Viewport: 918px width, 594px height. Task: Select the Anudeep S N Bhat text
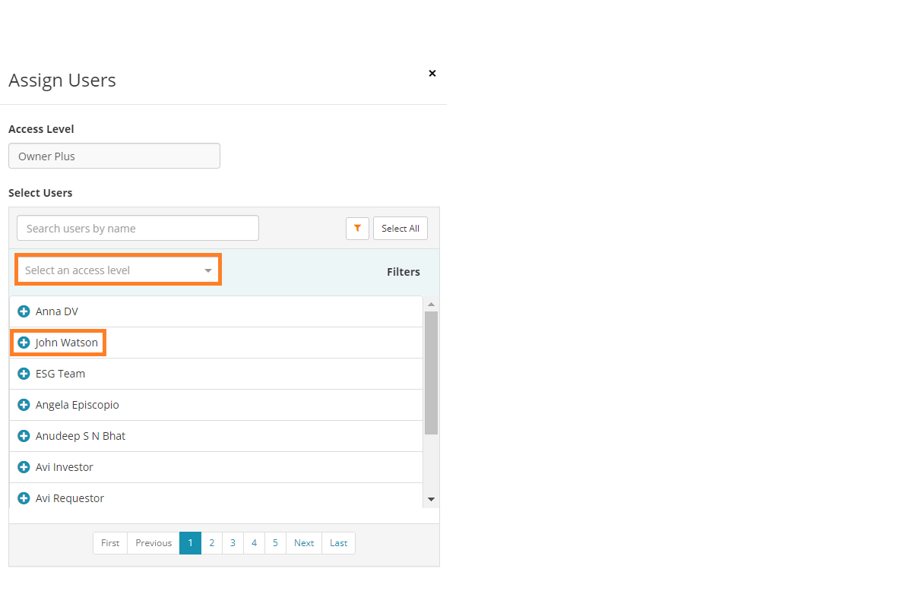[x=81, y=436]
